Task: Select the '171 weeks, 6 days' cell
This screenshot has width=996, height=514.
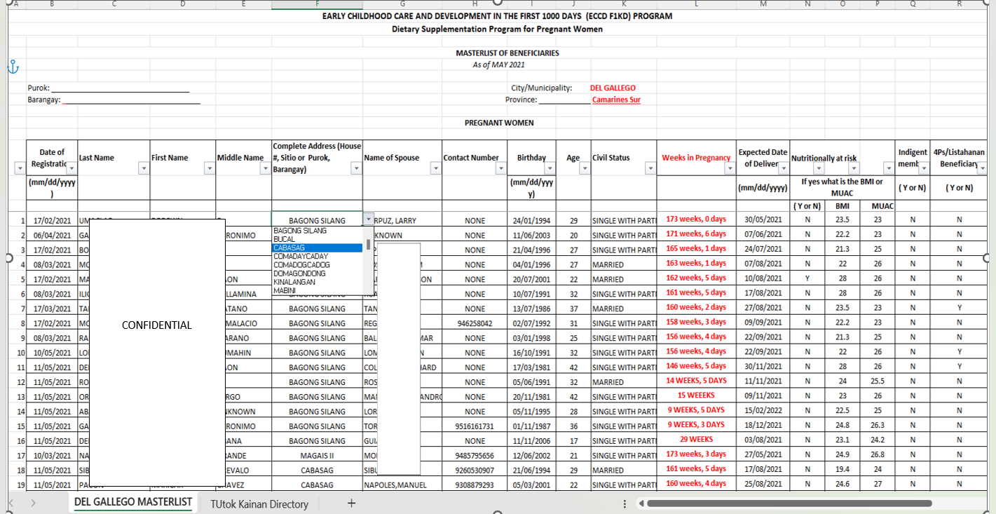Action: (x=696, y=234)
